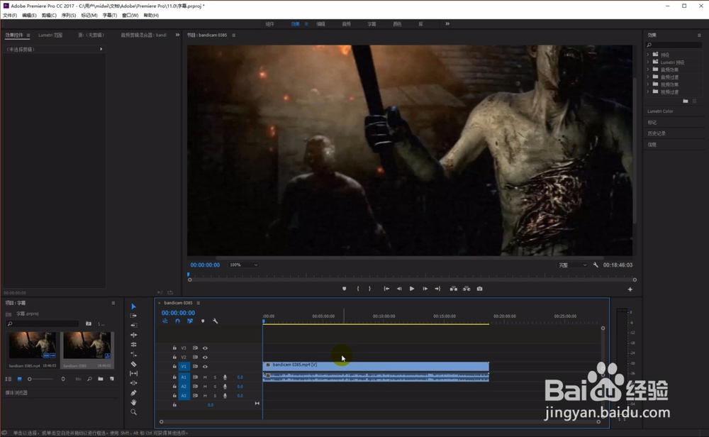The height and width of the screenshot is (437, 709).
Task: Open 文件(F) menu
Action: pos(10,16)
